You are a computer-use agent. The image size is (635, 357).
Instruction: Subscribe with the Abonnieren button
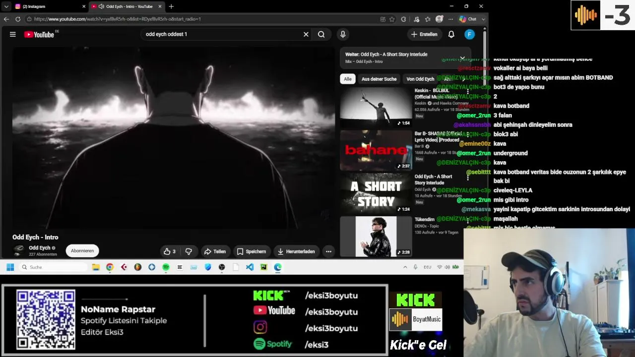[82, 251]
